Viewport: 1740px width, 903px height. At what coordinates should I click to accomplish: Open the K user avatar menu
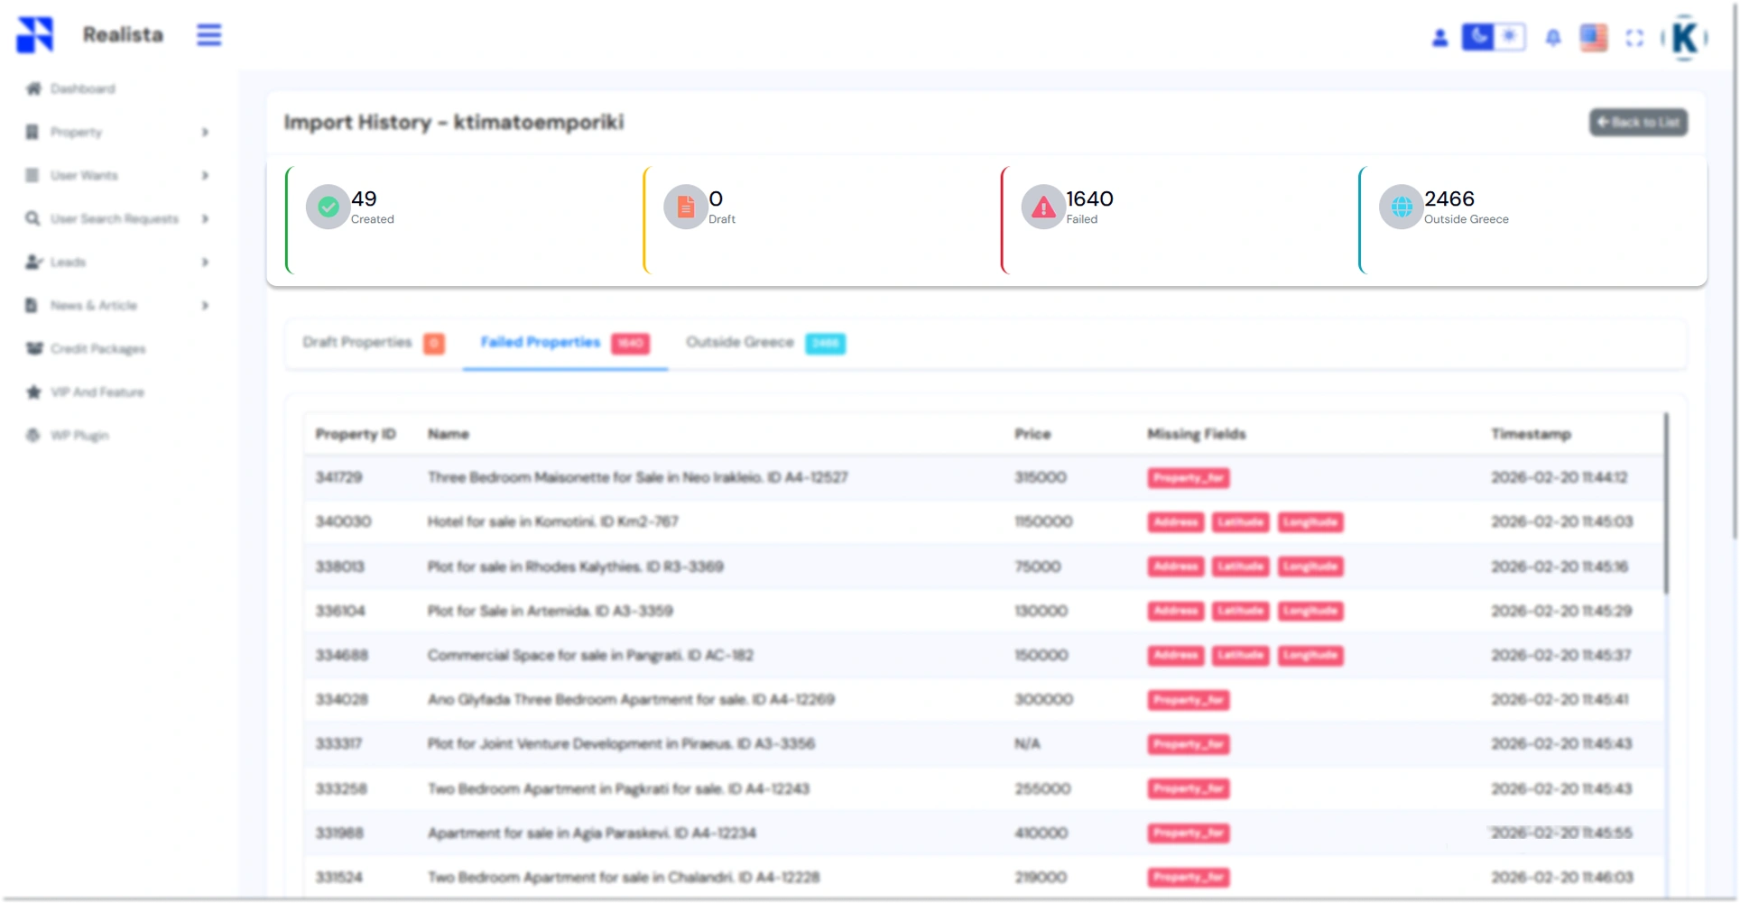pos(1684,38)
